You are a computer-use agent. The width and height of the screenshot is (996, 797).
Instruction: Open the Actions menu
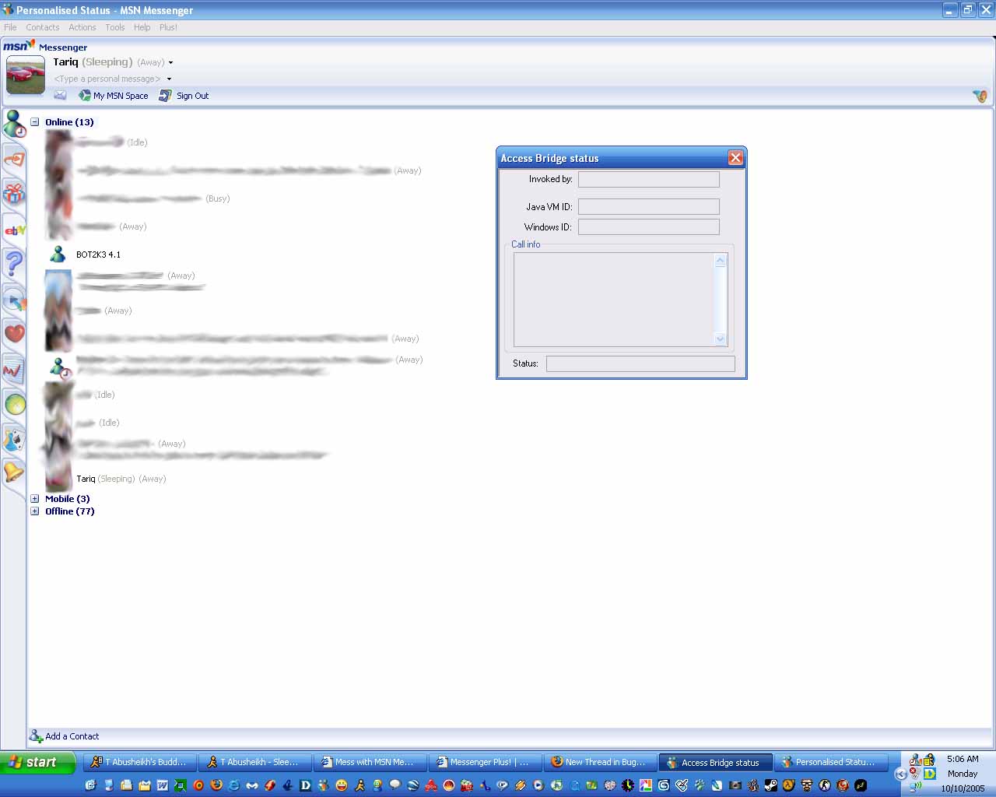(x=82, y=27)
